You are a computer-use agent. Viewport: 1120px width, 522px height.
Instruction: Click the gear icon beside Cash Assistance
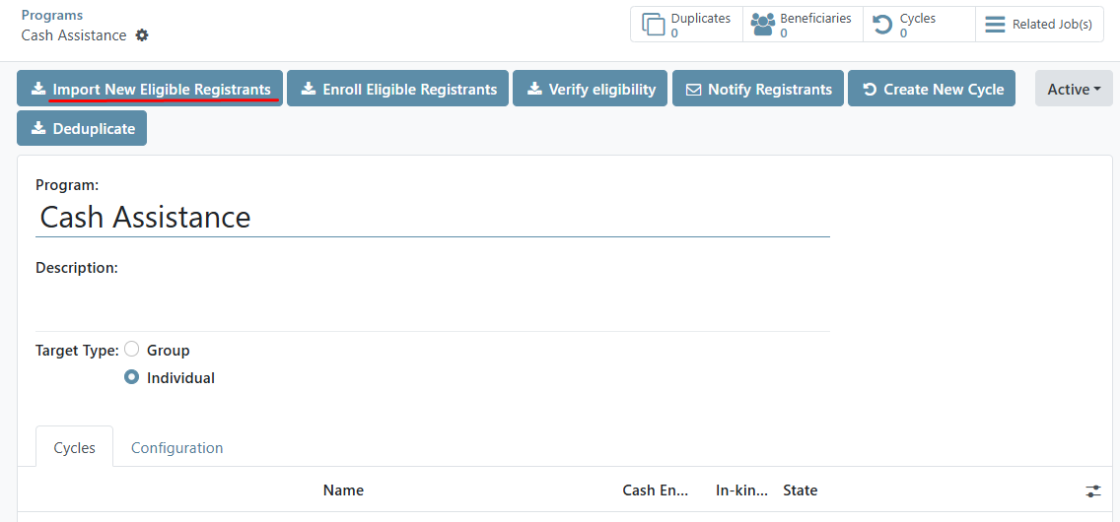(142, 35)
